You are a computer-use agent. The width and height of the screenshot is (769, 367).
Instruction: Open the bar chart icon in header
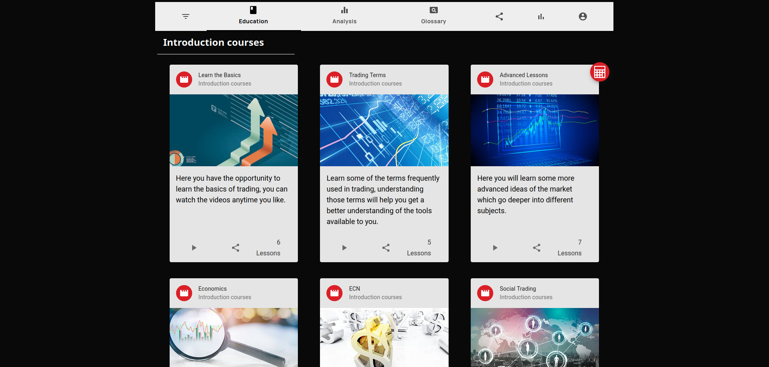click(x=541, y=16)
